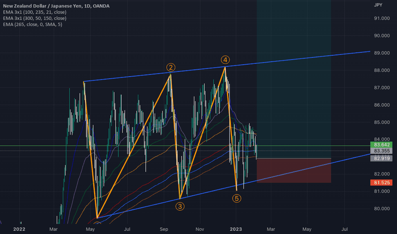The height and width of the screenshot is (234, 397).
Task: Select the lower blue channel trendline
Action: coord(234,186)
